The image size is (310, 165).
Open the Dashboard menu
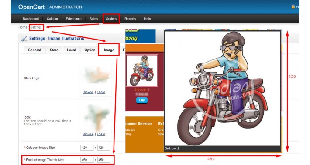[x=31, y=19]
